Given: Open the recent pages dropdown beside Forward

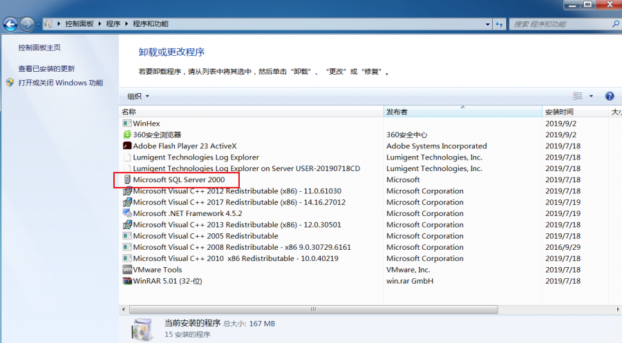Looking at the screenshot, I should (x=38, y=25).
